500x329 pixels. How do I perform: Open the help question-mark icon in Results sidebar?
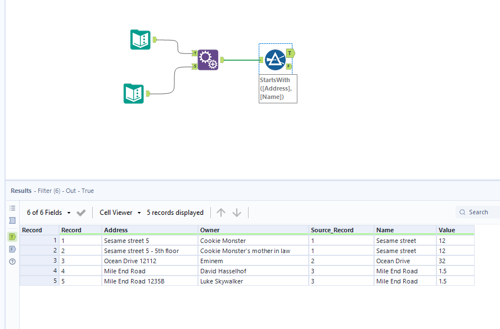[x=12, y=261]
